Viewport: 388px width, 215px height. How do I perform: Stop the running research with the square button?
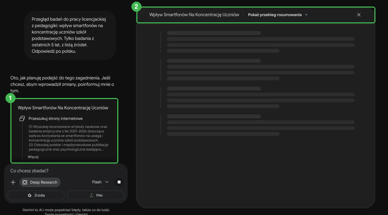[x=119, y=182]
